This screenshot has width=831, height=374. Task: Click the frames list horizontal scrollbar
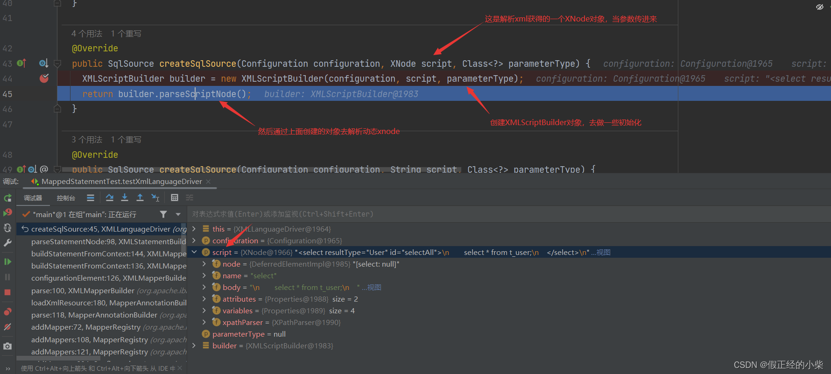pos(58,359)
